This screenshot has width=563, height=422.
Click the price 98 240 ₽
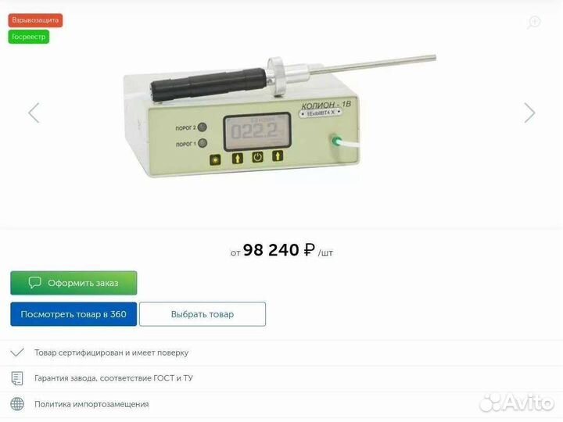pyautogui.click(x=279, y=250)
